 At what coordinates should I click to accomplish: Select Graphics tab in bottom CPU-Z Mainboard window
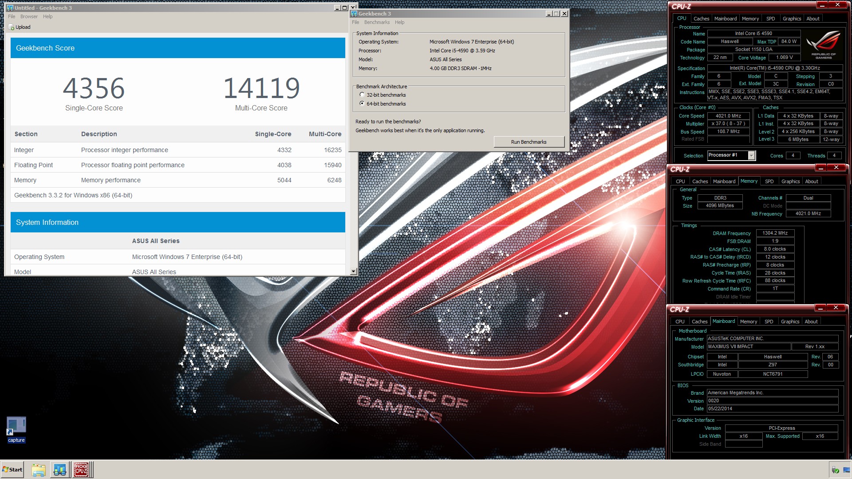click(x=790, y=322)
